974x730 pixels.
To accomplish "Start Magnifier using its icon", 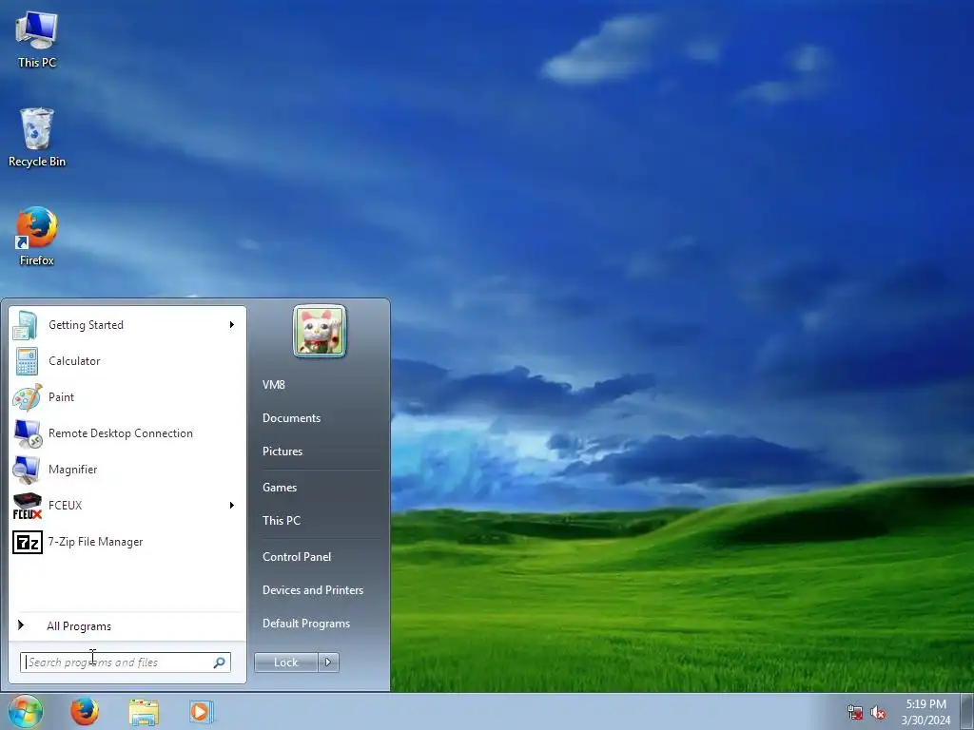I will click(26, 470).
